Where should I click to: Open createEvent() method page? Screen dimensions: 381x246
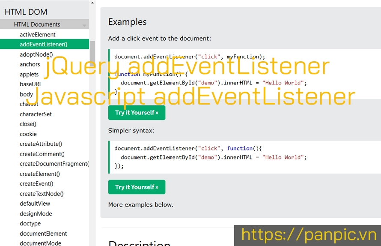[x=36, y=184]
